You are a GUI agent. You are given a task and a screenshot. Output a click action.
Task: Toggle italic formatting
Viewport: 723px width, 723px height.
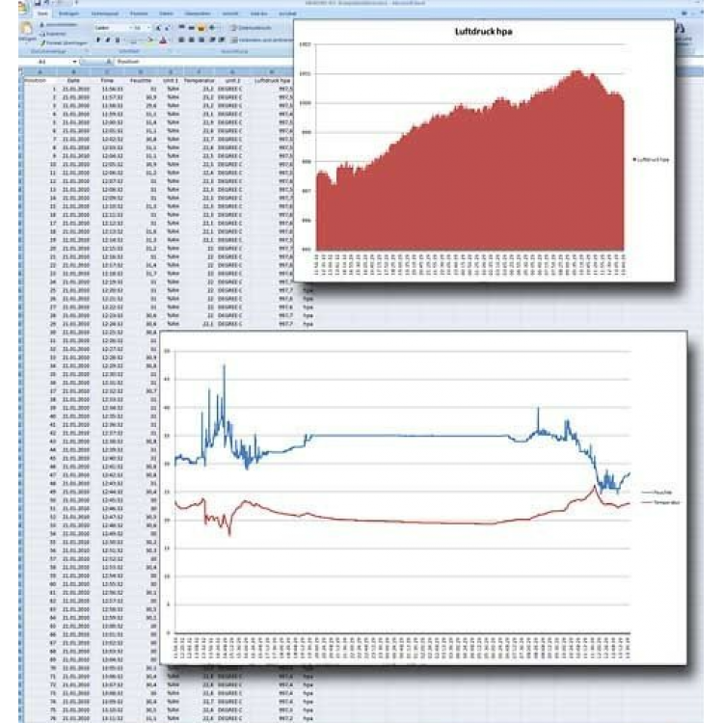108,40
